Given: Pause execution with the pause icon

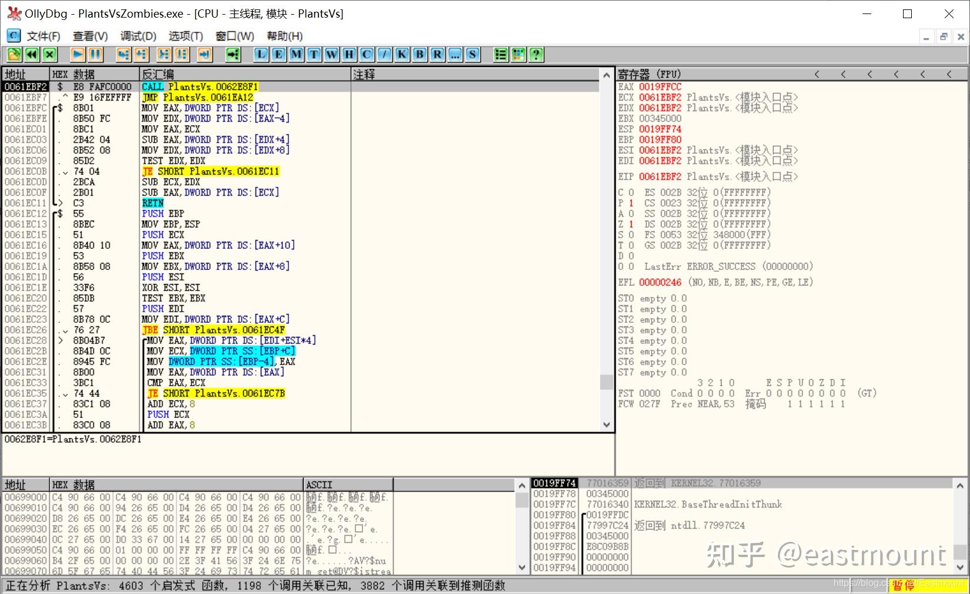Looking at the screenshot, I should pos(95,54).
